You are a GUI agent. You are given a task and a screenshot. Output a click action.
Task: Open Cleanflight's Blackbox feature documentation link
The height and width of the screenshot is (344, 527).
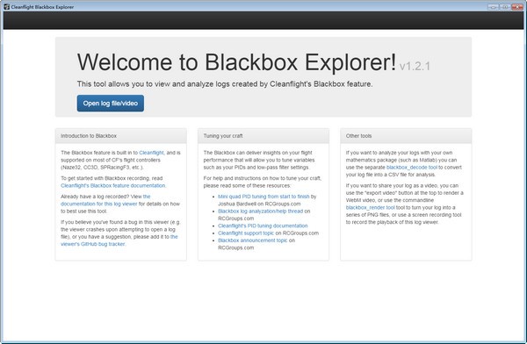[x=113, y=185]
